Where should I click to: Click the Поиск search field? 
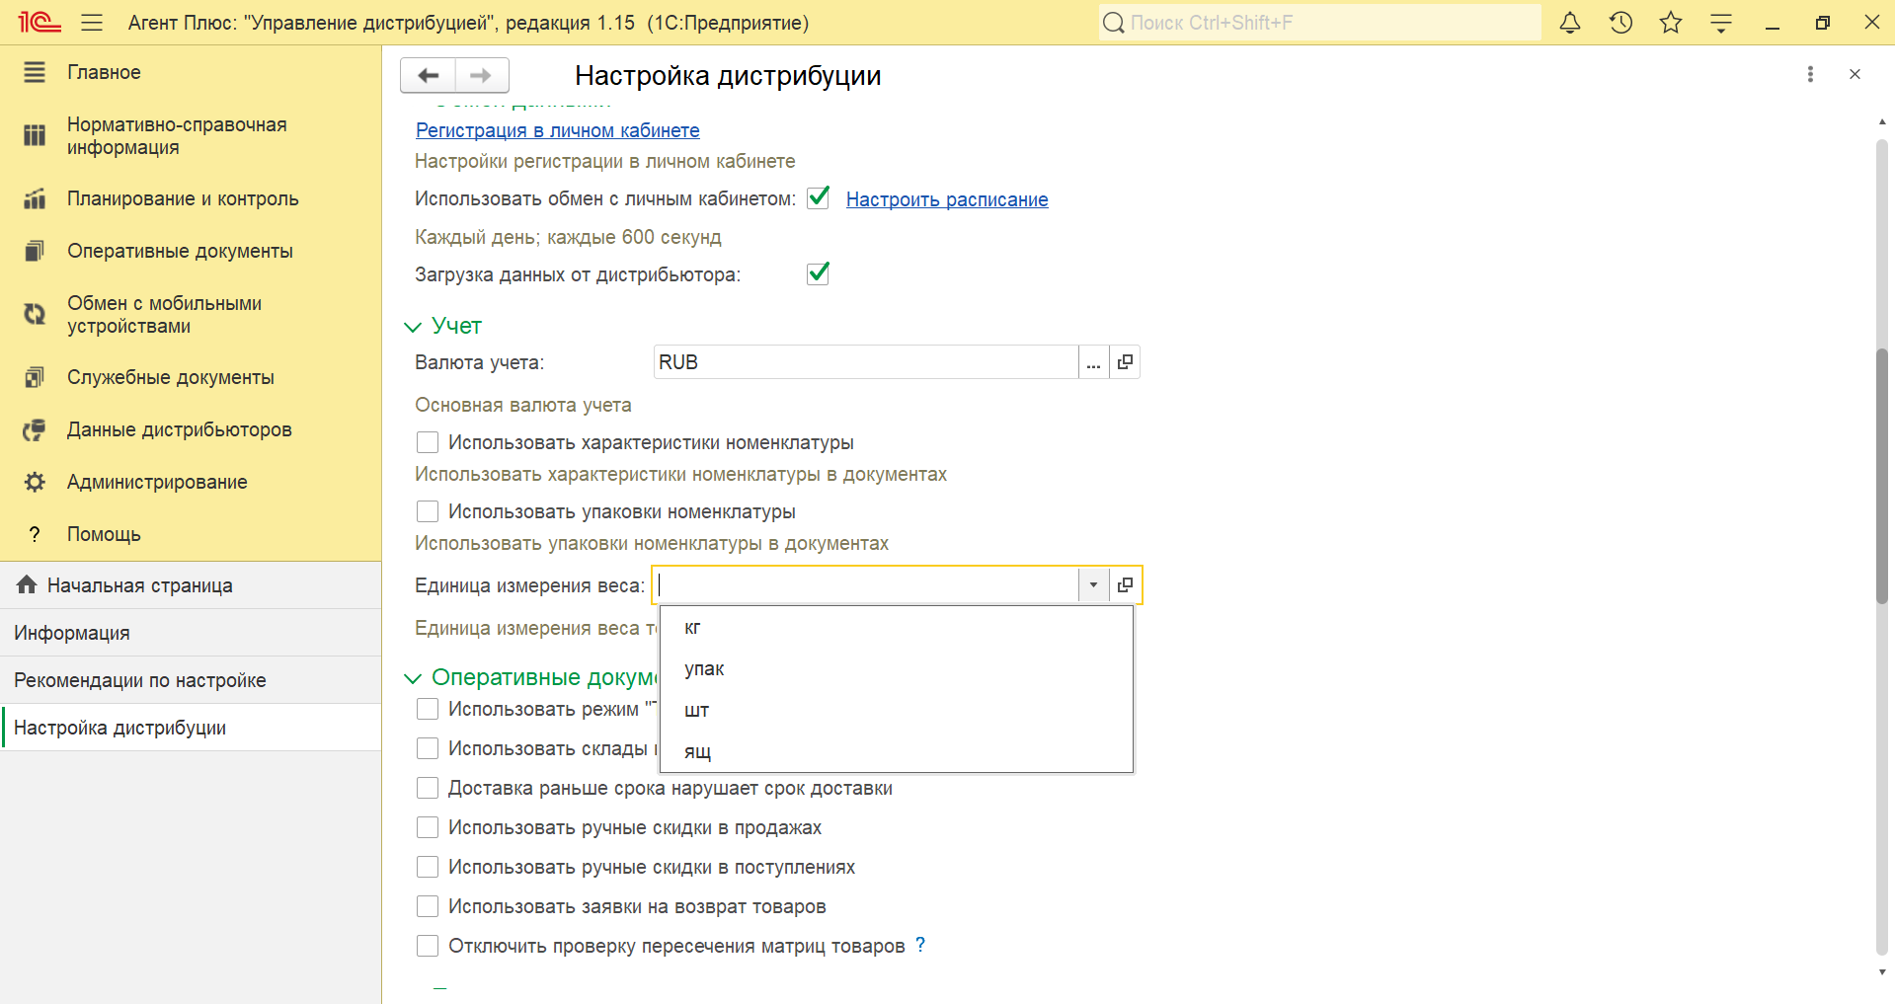pyautogui.click(x=1319, y=23)
